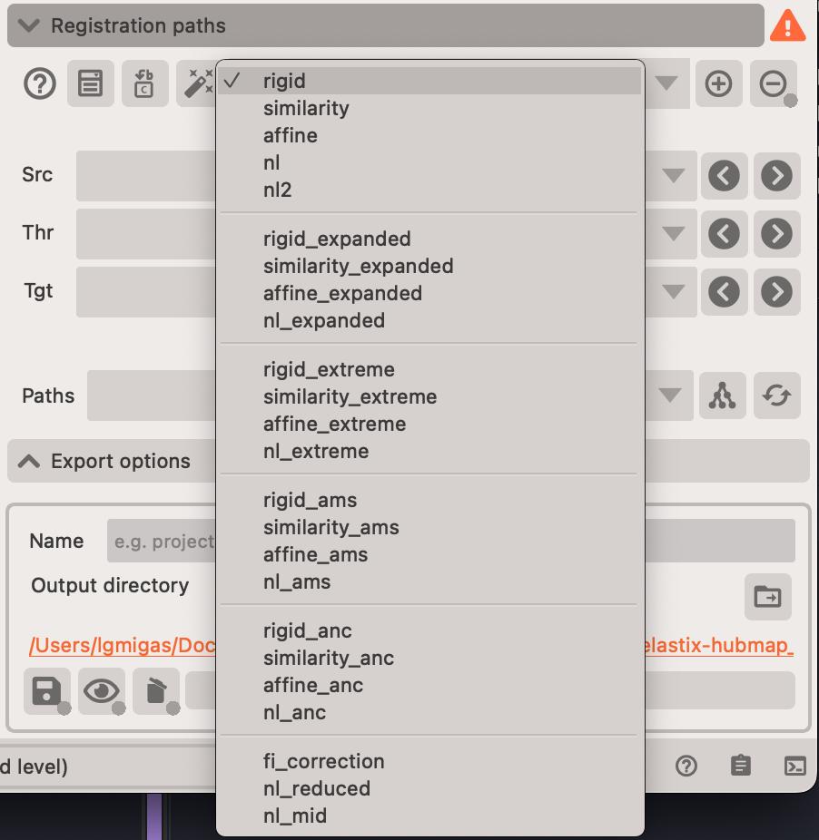
Task: Open the Src dropdown arrow
Action: coord(673,176)
